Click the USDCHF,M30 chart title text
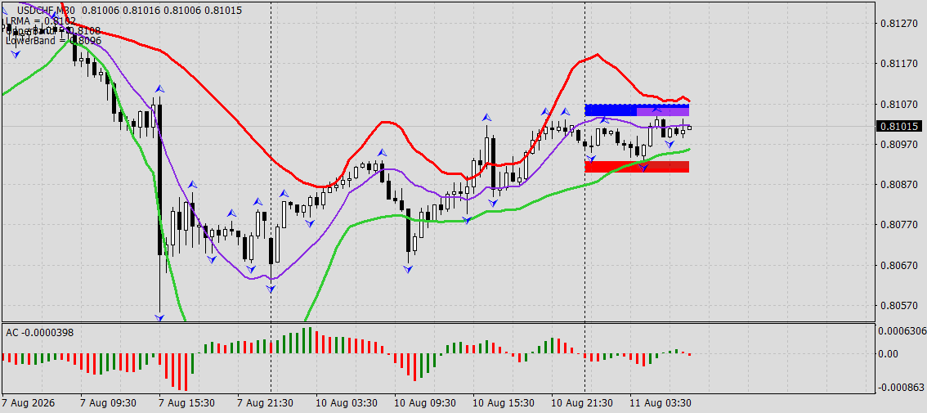This screenshot has width=927, height=413. tap(47, 11)
